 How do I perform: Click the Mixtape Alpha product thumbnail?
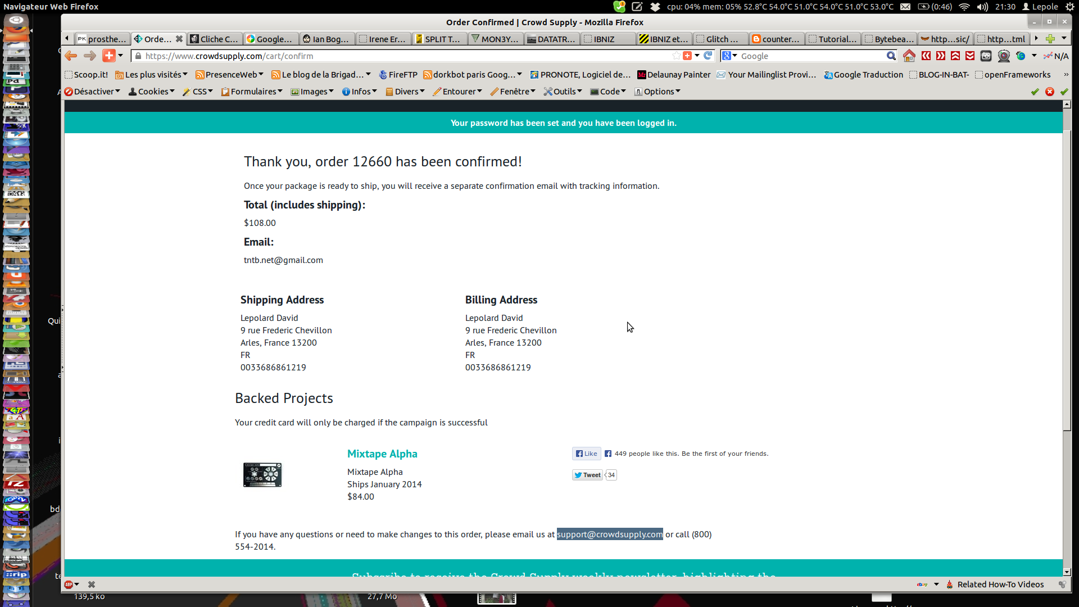(262, 475)
